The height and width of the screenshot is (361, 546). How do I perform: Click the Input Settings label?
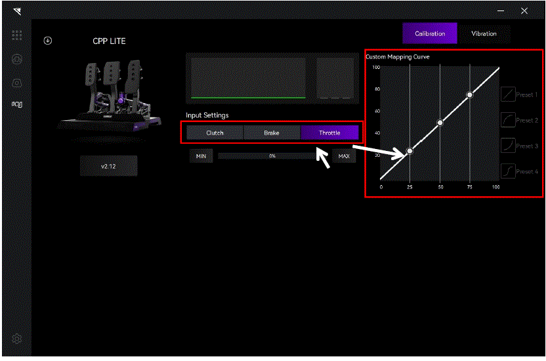207,116
